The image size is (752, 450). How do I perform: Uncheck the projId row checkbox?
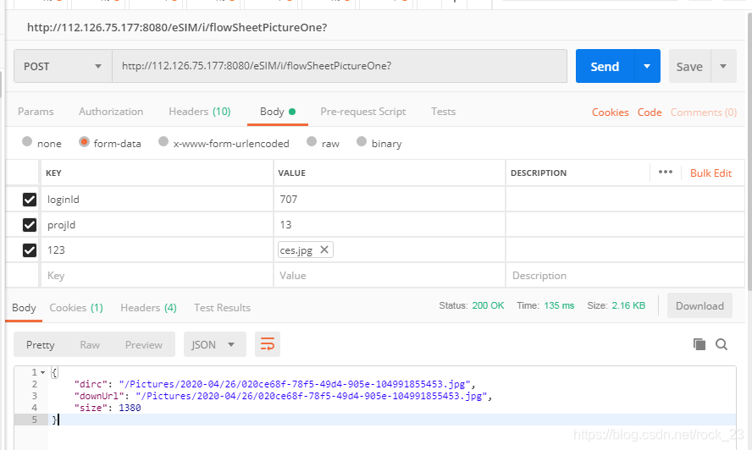(x=30, y=225)
